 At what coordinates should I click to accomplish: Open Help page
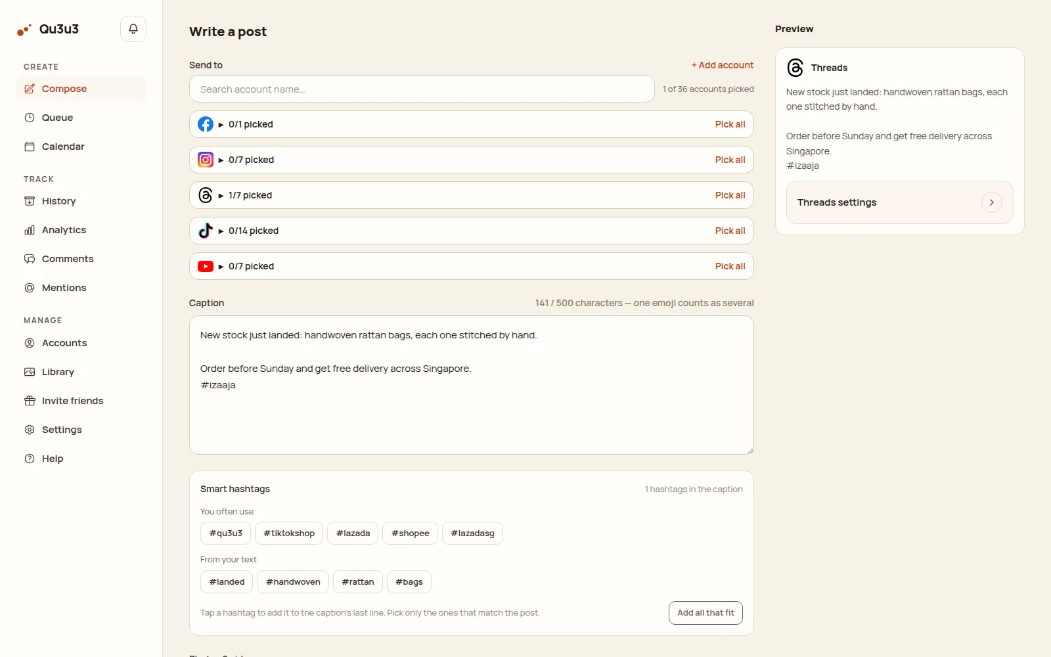(x=81, y=459)
